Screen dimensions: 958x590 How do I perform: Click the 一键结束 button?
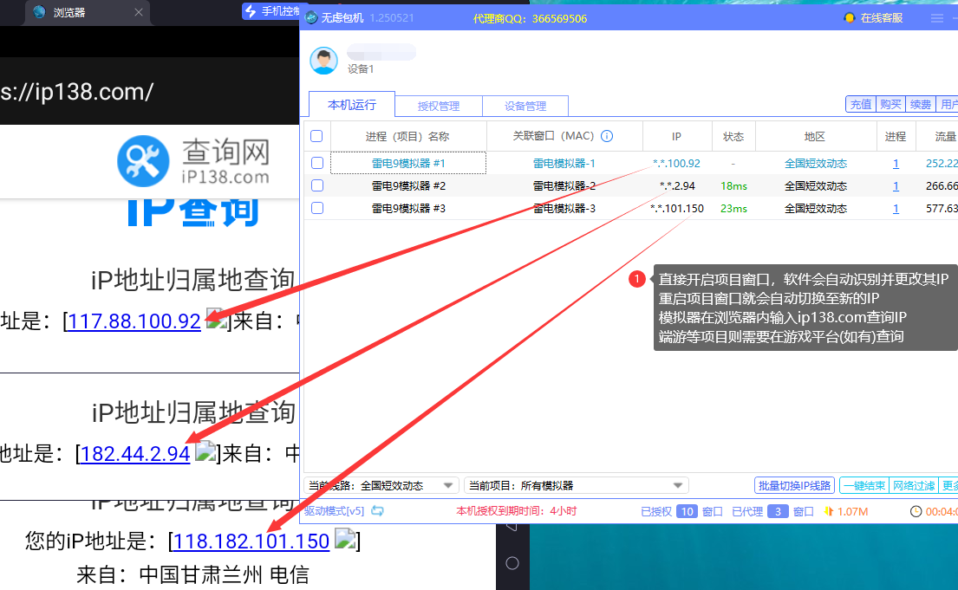pyautogui.click(x=864, y=485)
